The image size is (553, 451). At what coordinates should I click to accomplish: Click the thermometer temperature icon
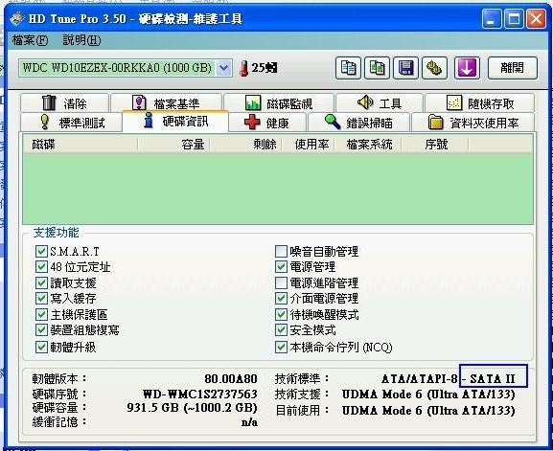[244, 68]
